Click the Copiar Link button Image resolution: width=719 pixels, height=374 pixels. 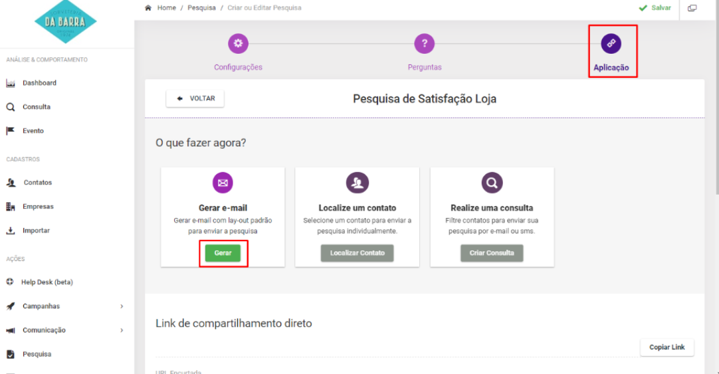tap(667, 347)
